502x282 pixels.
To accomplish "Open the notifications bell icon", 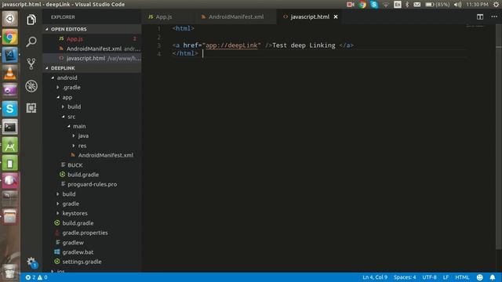I will [x=493, y=277].
